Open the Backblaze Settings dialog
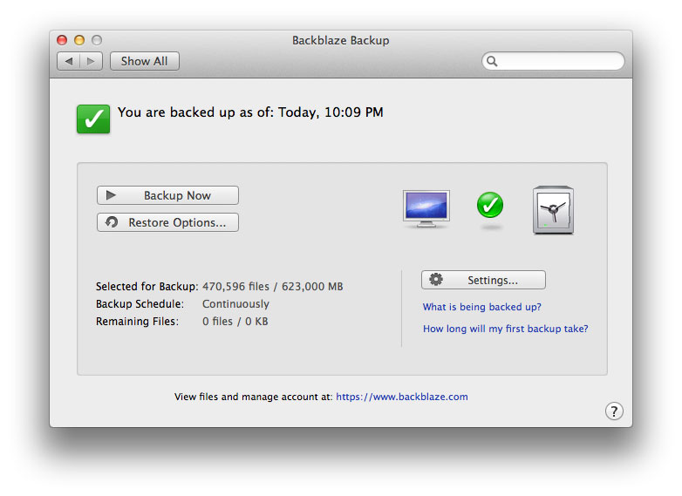Image resolution: width=682 pixels, height=496 pixels. [x=483, y=280]
